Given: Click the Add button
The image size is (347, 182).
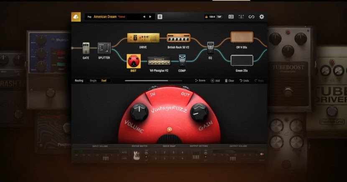Looking at the screenshot, I should click(215, 81).
